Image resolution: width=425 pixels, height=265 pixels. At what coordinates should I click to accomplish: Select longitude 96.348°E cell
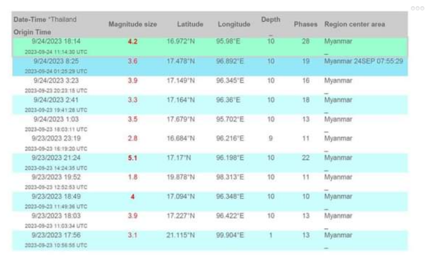230,196
